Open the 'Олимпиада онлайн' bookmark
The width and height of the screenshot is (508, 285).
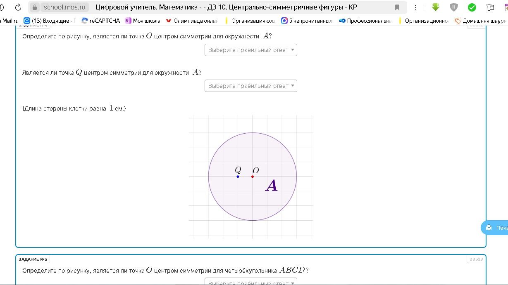(x=192, y=21)
